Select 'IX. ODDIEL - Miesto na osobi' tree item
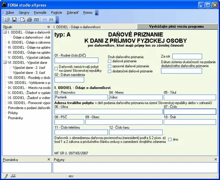Image resolution: width=220 pixels, height=180 pixels. 29,88
